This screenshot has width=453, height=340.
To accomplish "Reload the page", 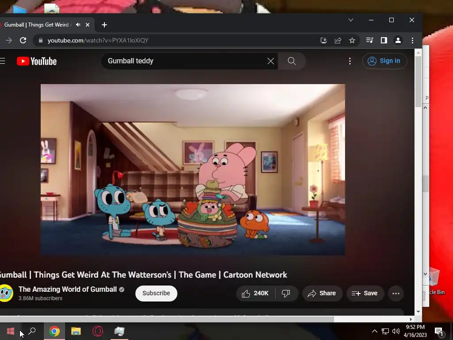I will pos(23,40).
